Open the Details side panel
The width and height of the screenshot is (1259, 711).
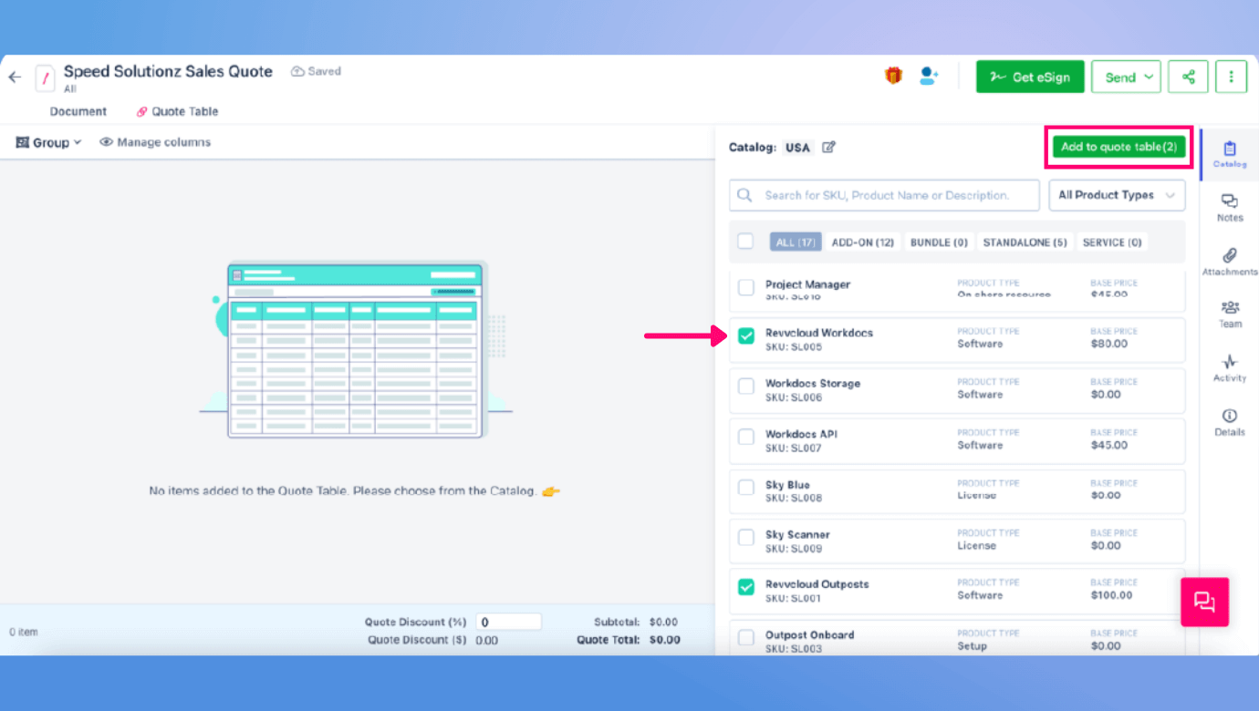tap(1230, 422)
